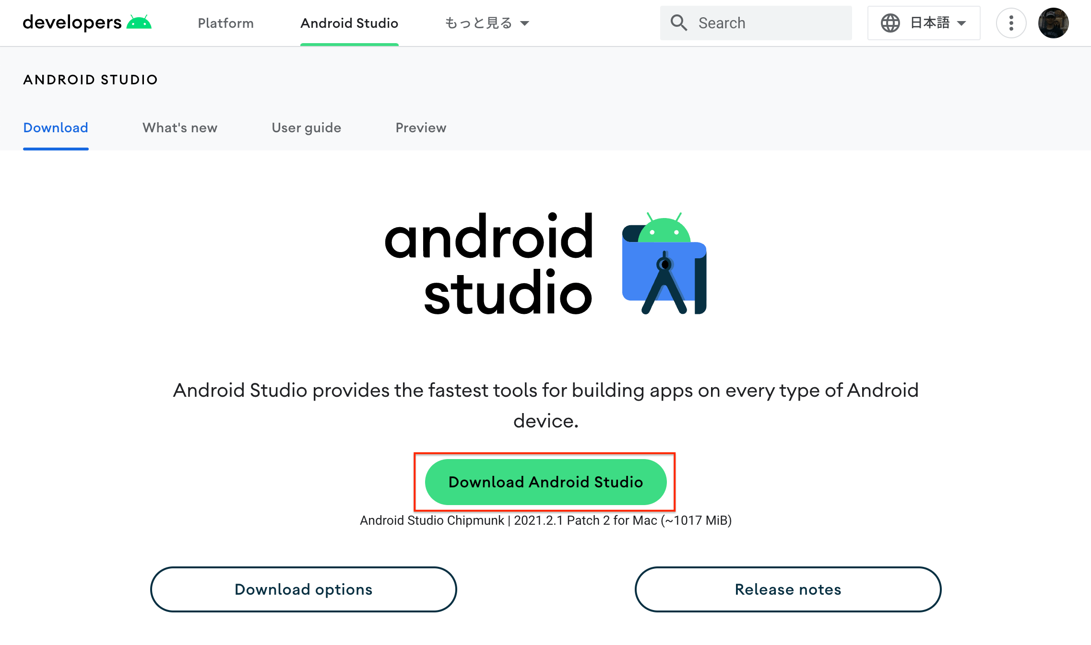Switch to the Download tab

click(x=56, y=127)
